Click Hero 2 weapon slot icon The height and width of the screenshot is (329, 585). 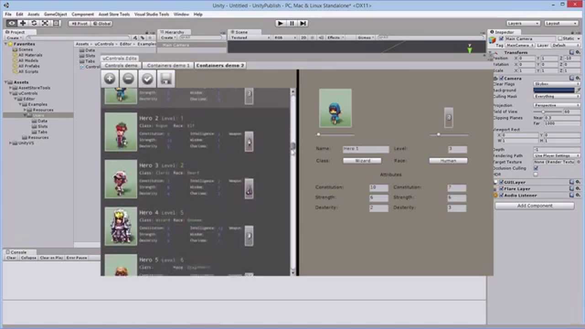pyautogui.click(x=249, y=142)
